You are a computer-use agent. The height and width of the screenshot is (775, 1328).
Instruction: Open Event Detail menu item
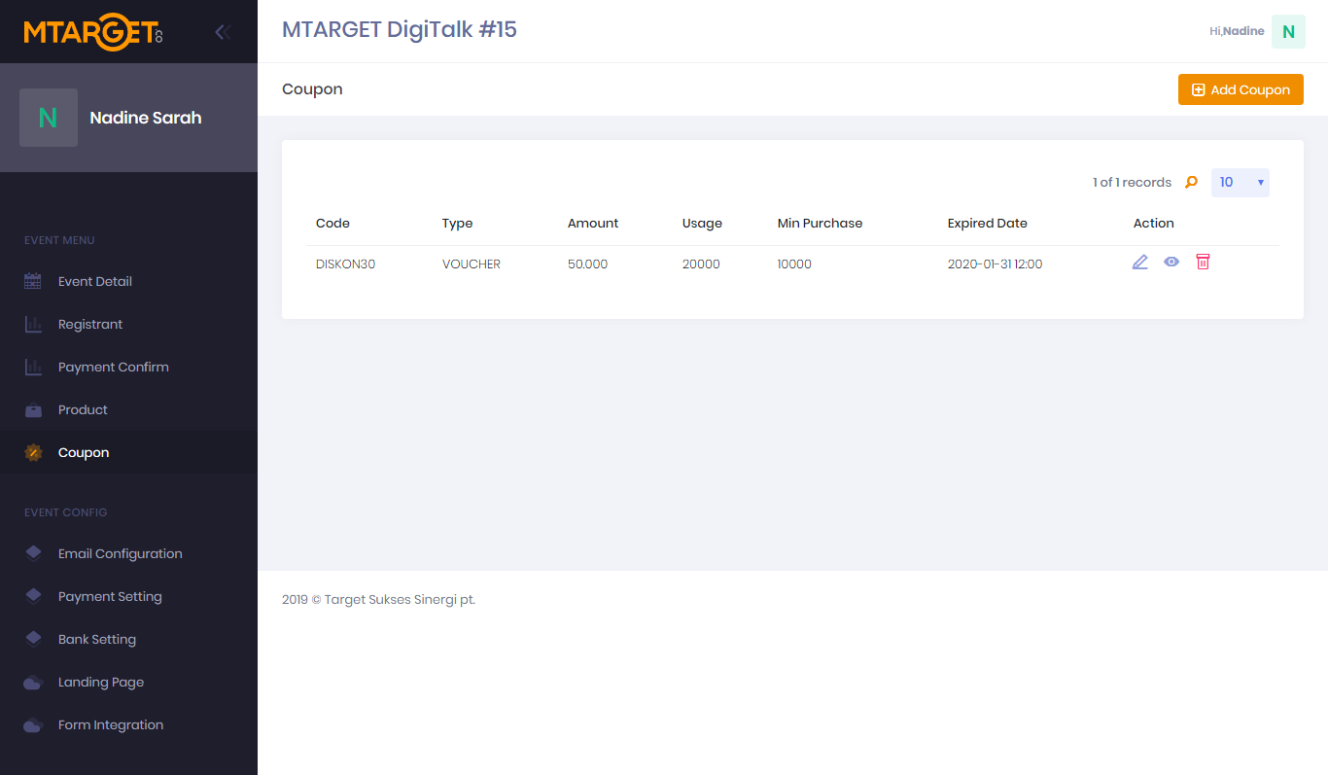pyautogui.click(x=128, y=281)
